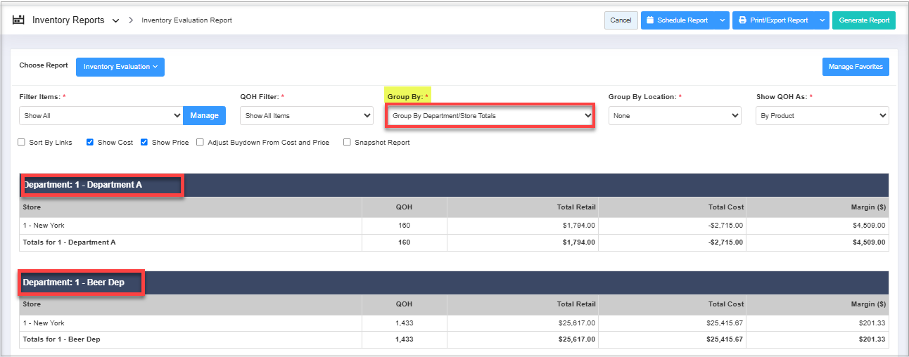This screenshot has height=357, width=909.
Task: Open the Filter Items Show All dropdown
Action: click(x=101, y=116)
